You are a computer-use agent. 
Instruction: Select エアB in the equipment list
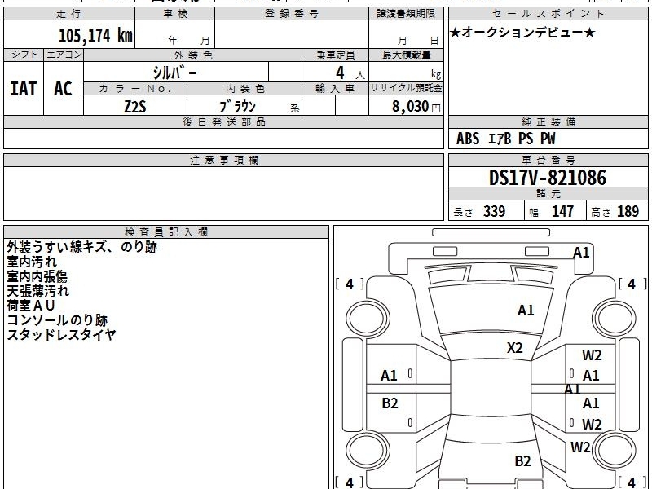tap(499, 139)
